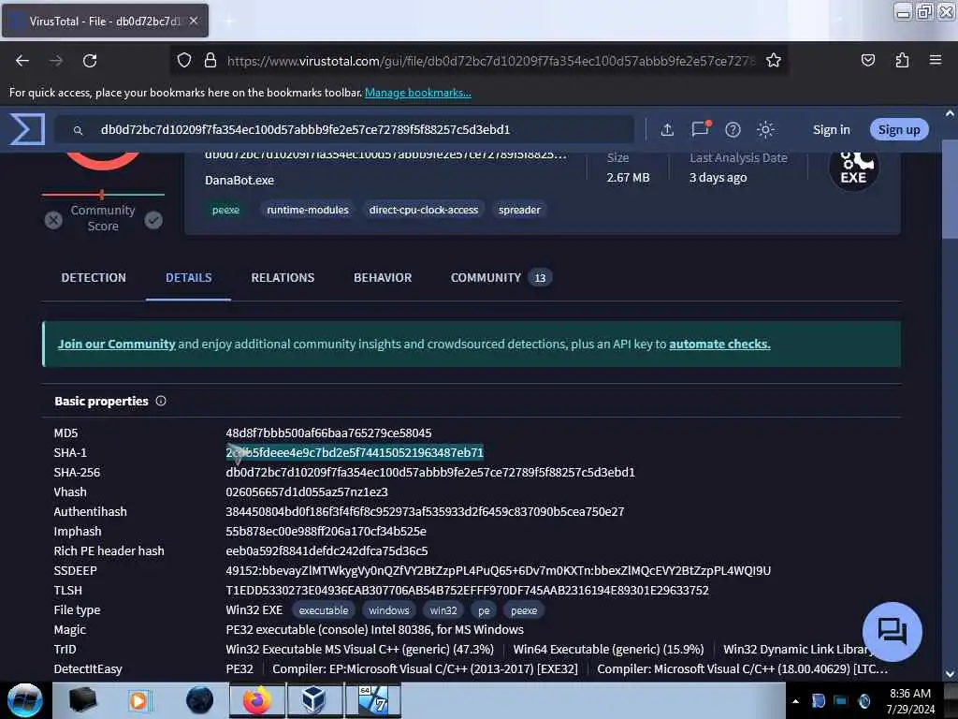Click the direct-cpu-clock-access tag
The height and width of the screenshot is (719, 958).
click(x=424, y=210)
